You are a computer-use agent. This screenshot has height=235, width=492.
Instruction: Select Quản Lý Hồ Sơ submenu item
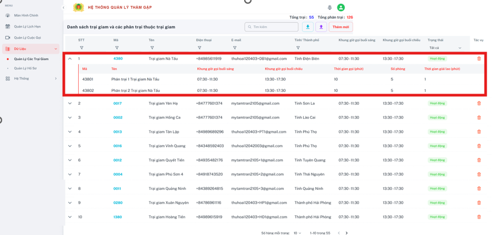(x=23, y=68)
